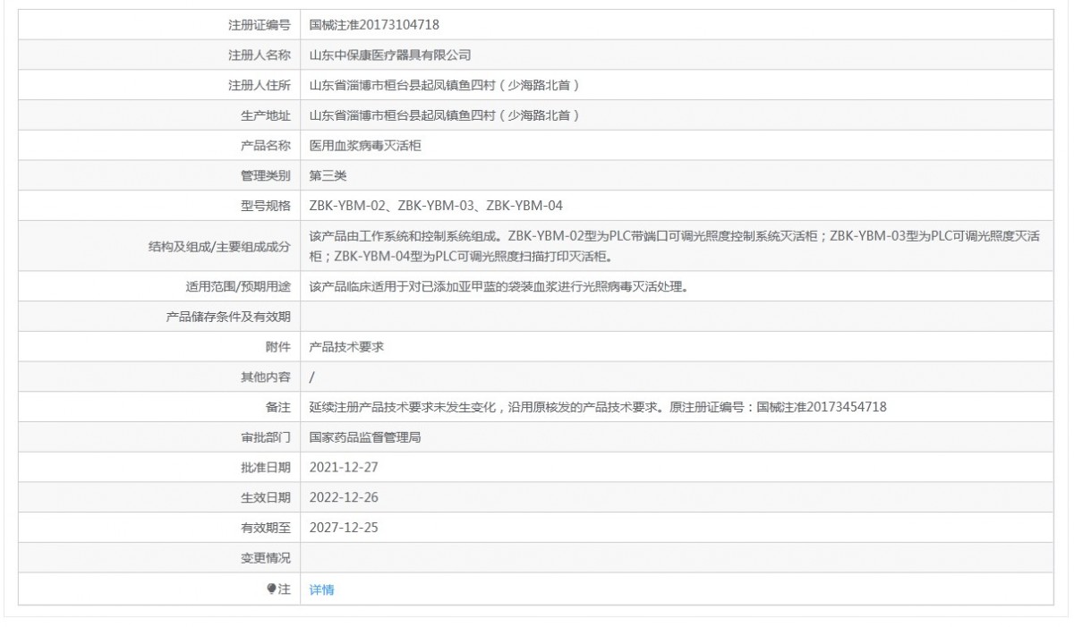Select the 生产地址 address value
1074x627 pixels.
(445, 115)
